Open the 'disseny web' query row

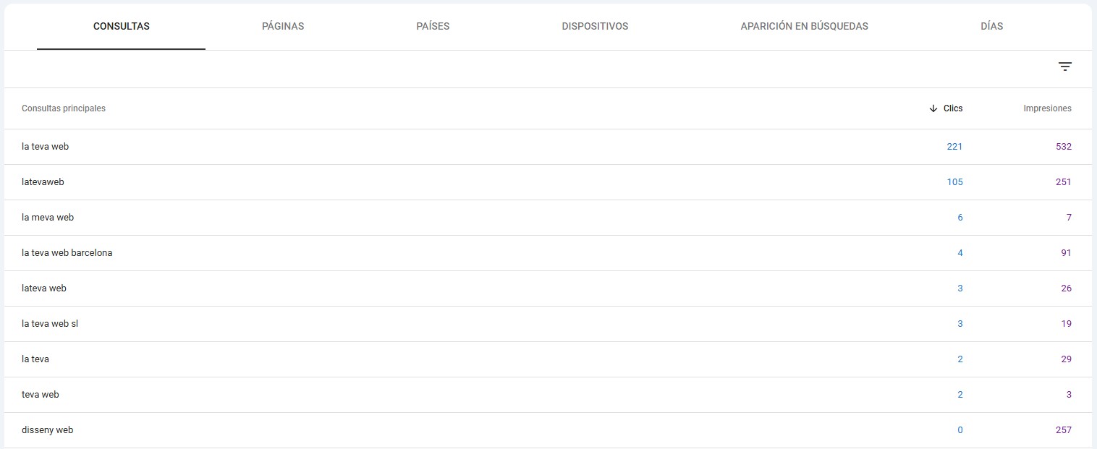click(48, 430)
